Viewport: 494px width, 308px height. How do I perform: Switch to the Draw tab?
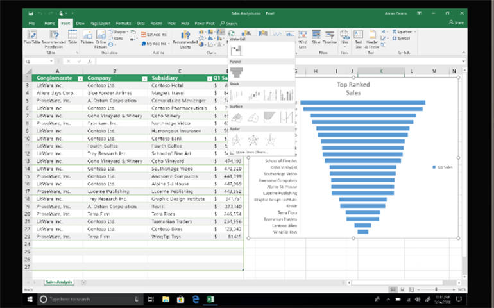coord(80,23)
